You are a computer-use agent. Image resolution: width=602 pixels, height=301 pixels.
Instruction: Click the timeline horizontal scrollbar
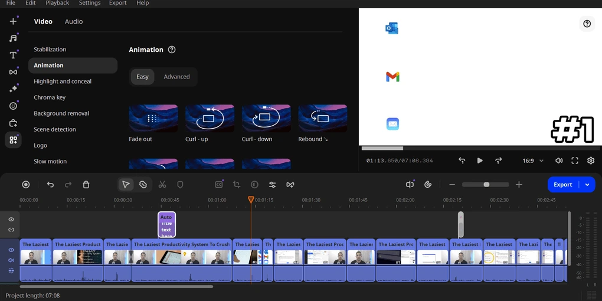tap(116, 286)
